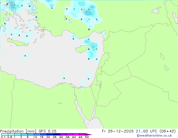Screen dimensions: 178x138
Task: Pick the 10–15 mm legend color swatch
Action: point(37,134)
